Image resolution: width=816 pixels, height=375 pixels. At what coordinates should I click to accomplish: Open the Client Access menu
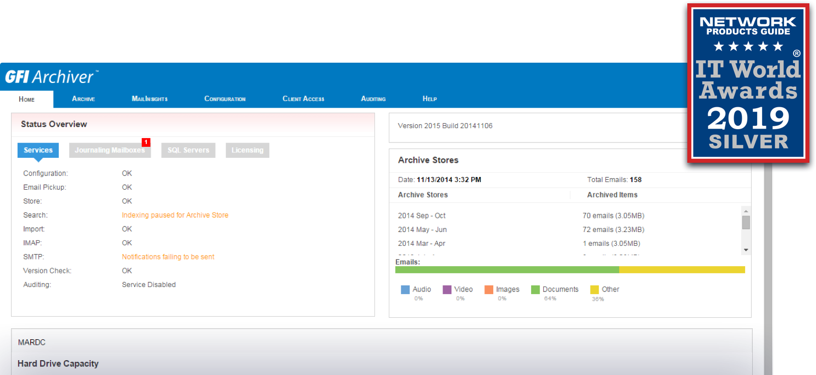[304, 99]
